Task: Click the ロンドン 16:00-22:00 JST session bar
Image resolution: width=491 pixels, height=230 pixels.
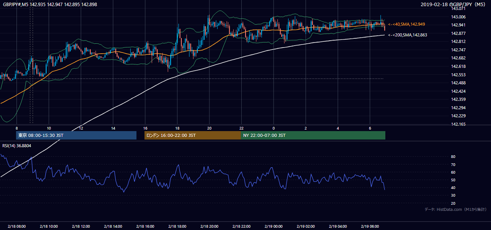Action: (192, 135)
